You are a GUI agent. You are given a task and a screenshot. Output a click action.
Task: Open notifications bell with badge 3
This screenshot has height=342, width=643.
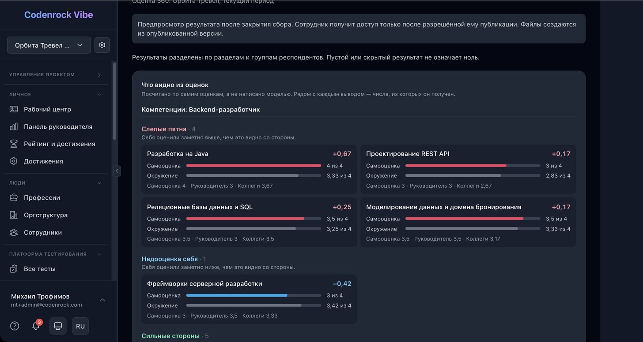click(x=36, y=326)
